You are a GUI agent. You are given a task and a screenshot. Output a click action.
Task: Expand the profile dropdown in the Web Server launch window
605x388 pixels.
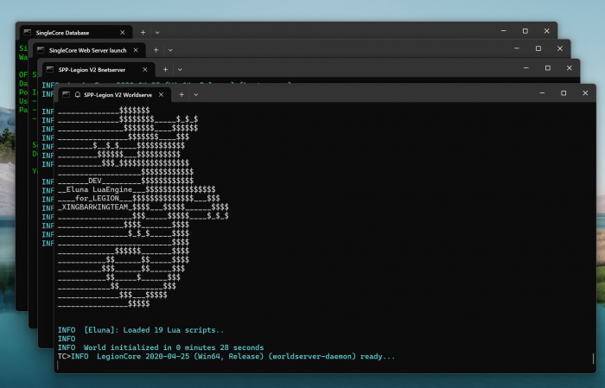point(169,50)
